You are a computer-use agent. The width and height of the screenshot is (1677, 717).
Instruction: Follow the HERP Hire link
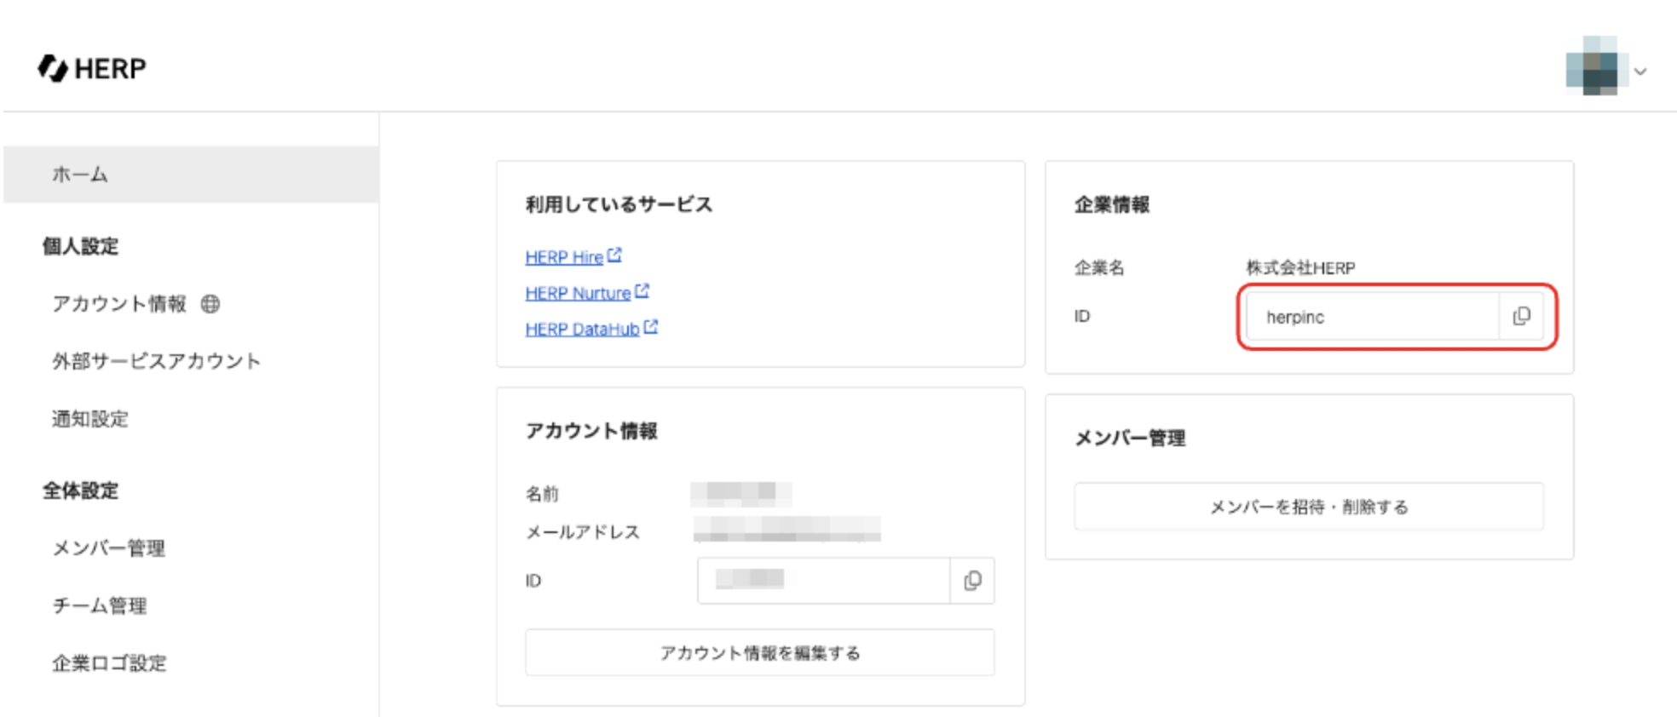pos(564,257)
